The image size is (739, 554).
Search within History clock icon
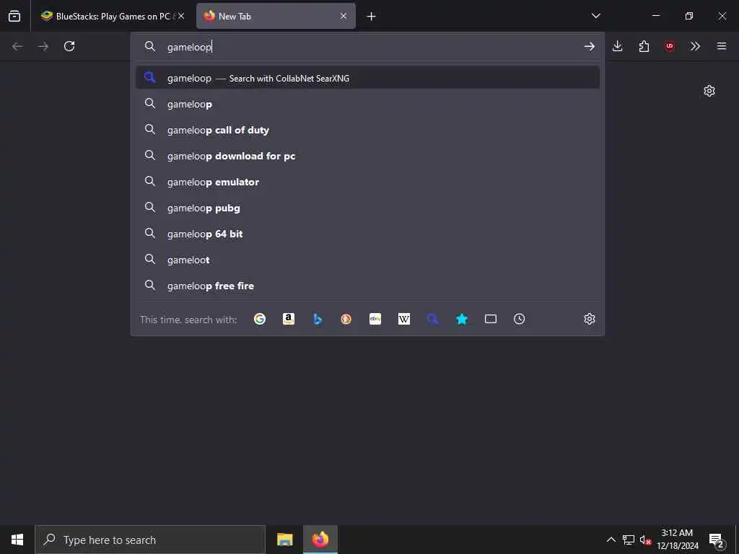pyautogui.click(x=520, y=319)
